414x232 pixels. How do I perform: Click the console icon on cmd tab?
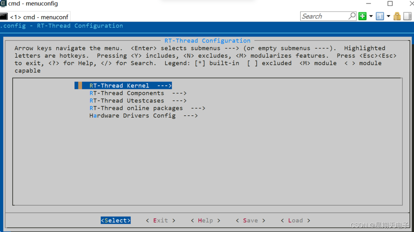4,16
